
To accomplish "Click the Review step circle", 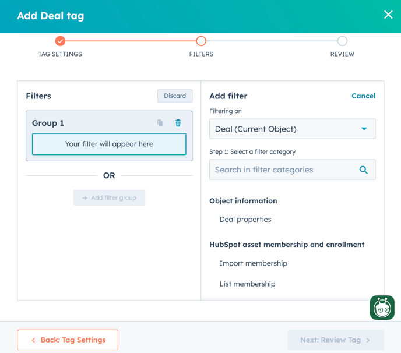I will tap(342, 41).
